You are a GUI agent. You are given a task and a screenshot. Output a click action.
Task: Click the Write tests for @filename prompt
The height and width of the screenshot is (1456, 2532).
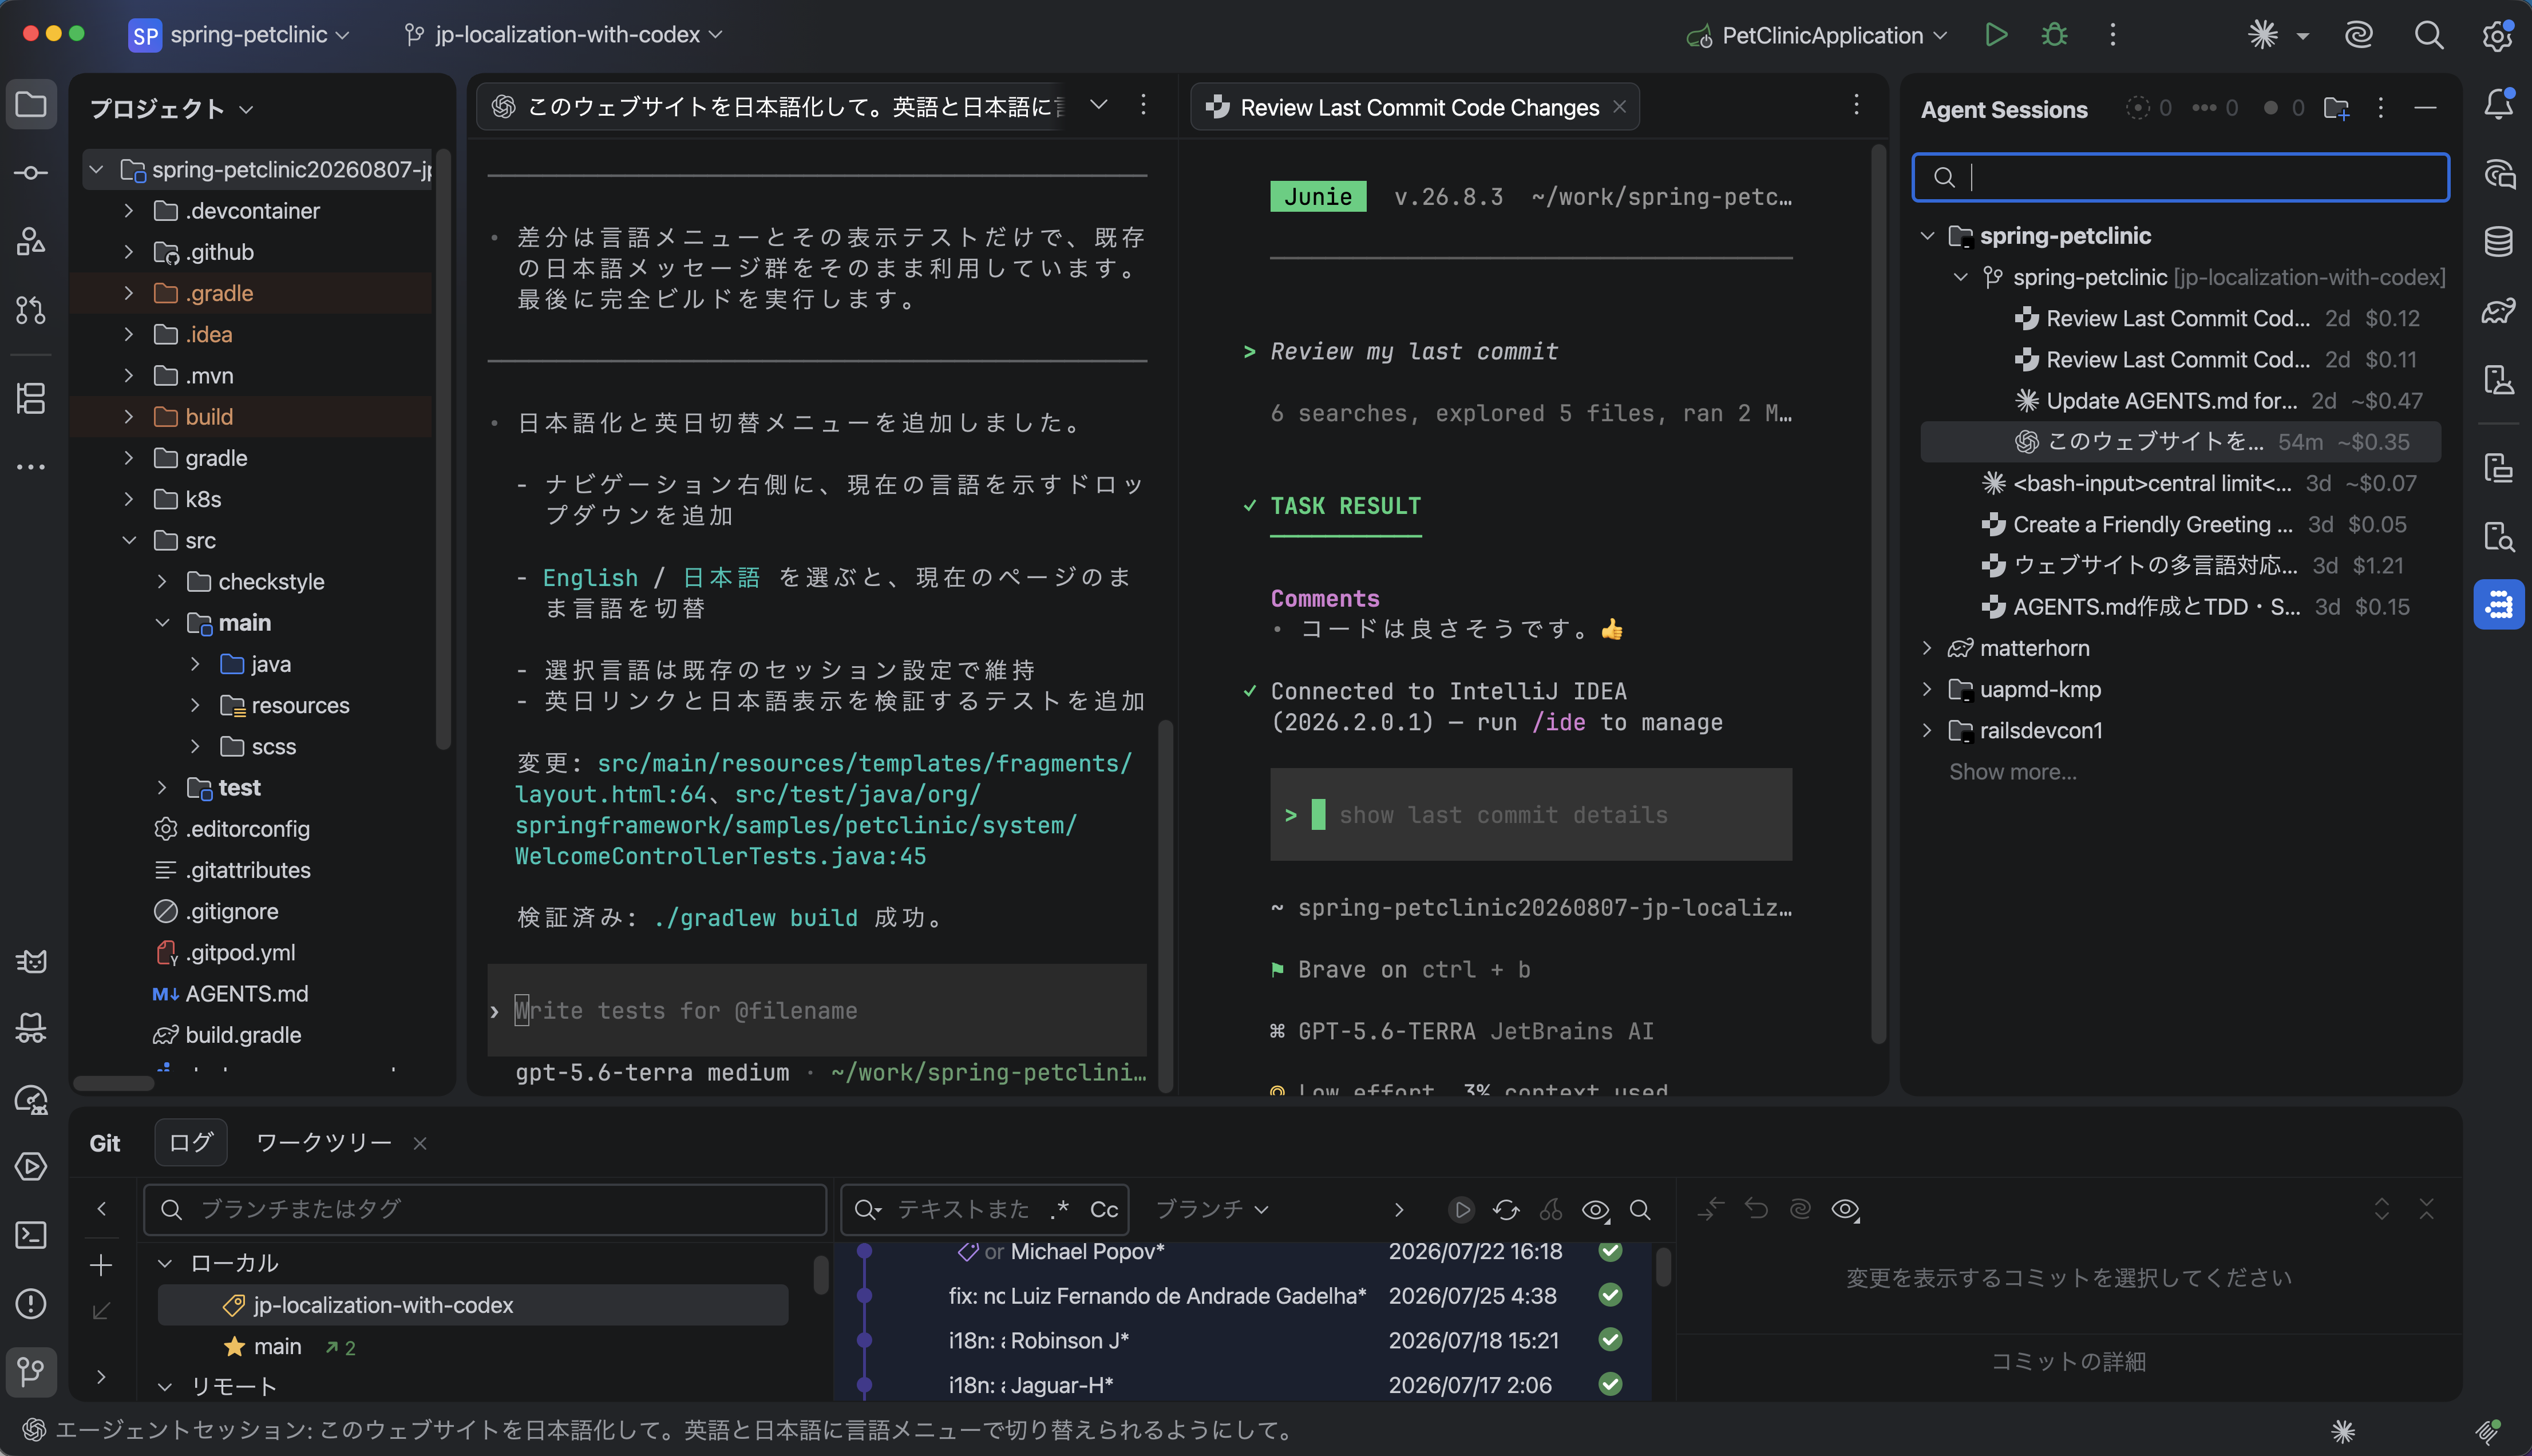coord(817,1010)
